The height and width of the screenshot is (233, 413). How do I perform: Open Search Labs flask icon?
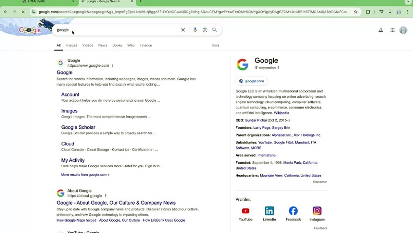(381, 30)
